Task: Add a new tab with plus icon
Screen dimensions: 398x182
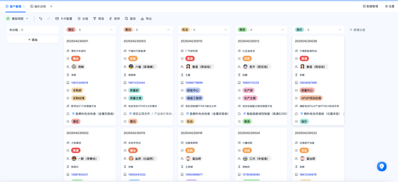Action: tap(51, 6)
